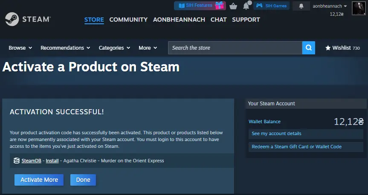Click the sidebar 12,12₴ balance amount
This screenshot has width=368, height=195.
click(349, 122)
